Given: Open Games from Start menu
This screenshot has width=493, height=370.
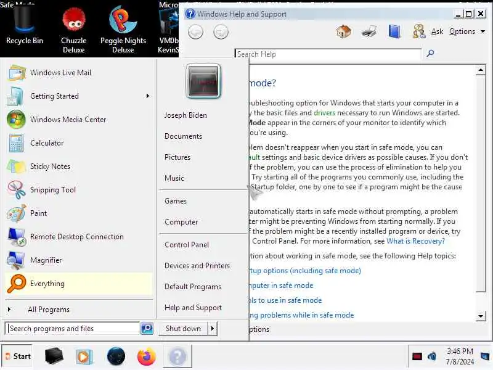Looking at the screenshot, I should coord(176,201).
